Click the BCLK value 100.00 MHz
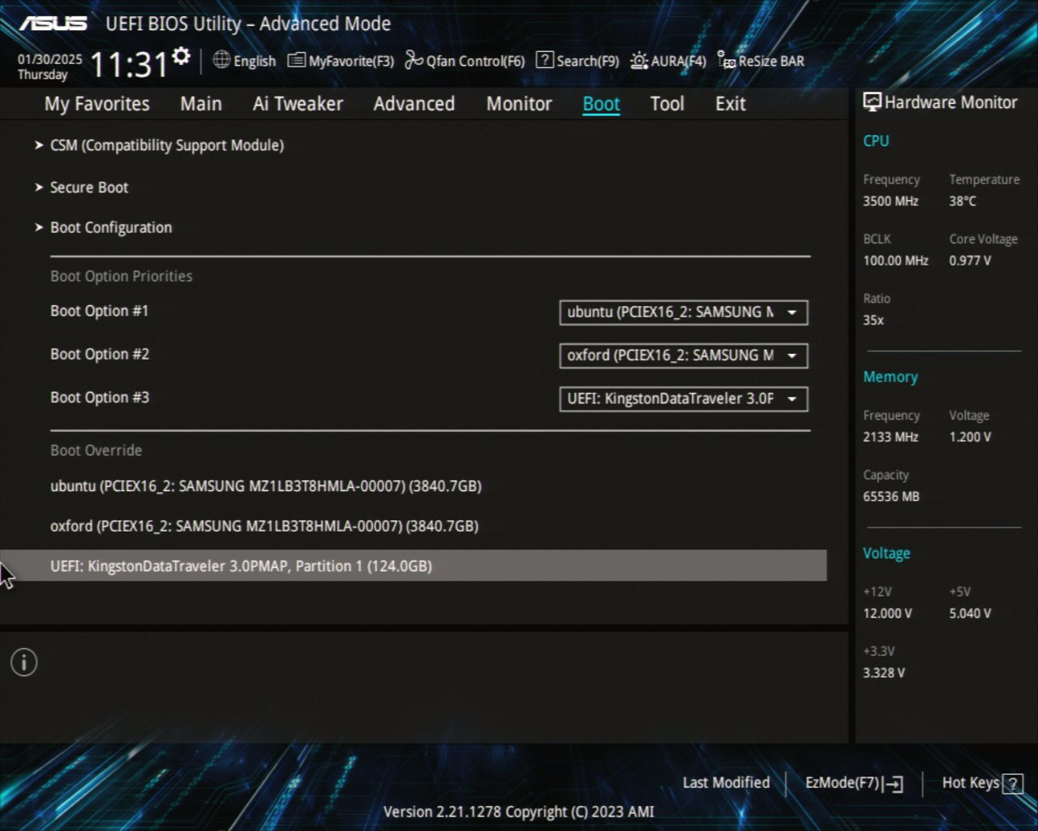Screen dimensions: 1038x831 895,260
